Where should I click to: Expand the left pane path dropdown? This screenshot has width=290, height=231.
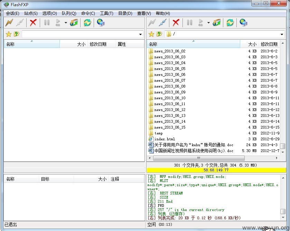(141, 34)
